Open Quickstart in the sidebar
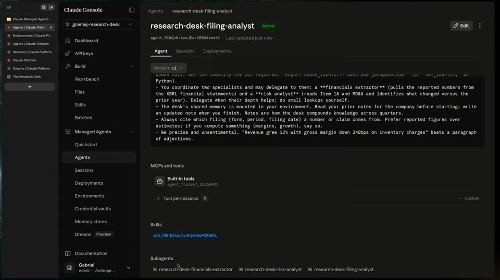The height and width of the screenshot is (280, 500). 86,145
